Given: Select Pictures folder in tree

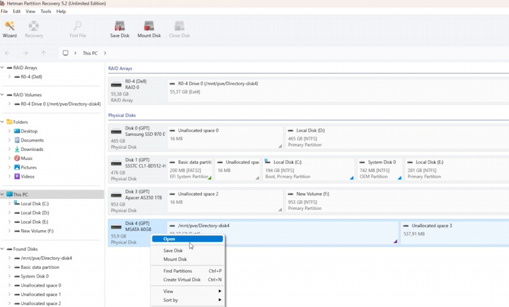Looking at the screenshot, I should pyautogui.click(x=26, y=167).
